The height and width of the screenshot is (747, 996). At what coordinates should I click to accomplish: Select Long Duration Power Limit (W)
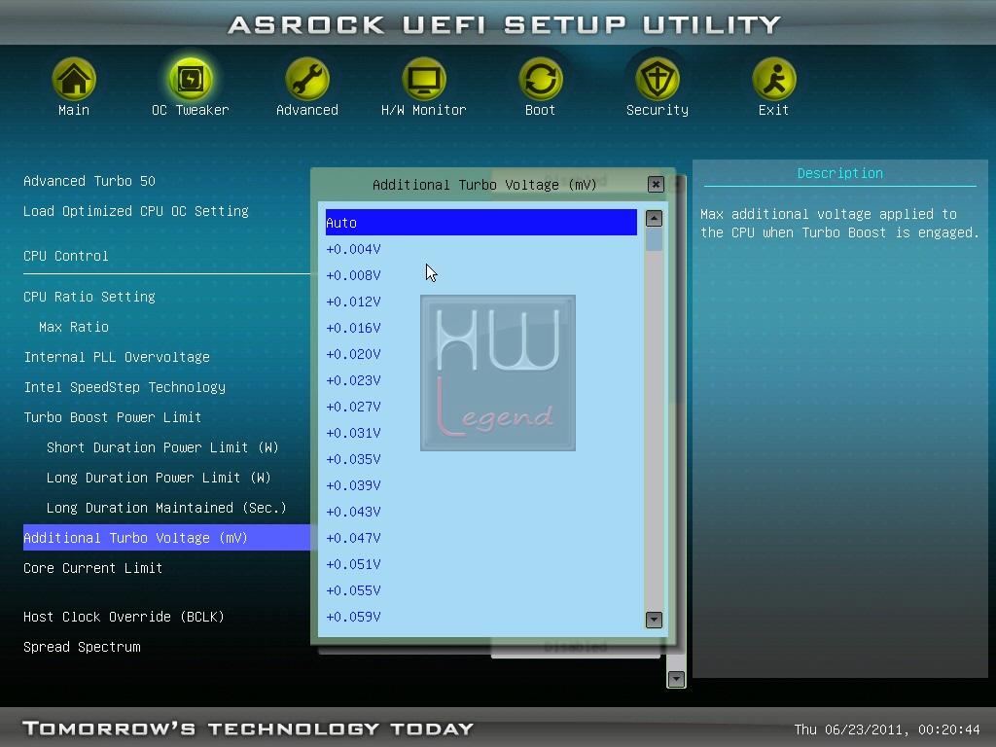coord(159,478)
